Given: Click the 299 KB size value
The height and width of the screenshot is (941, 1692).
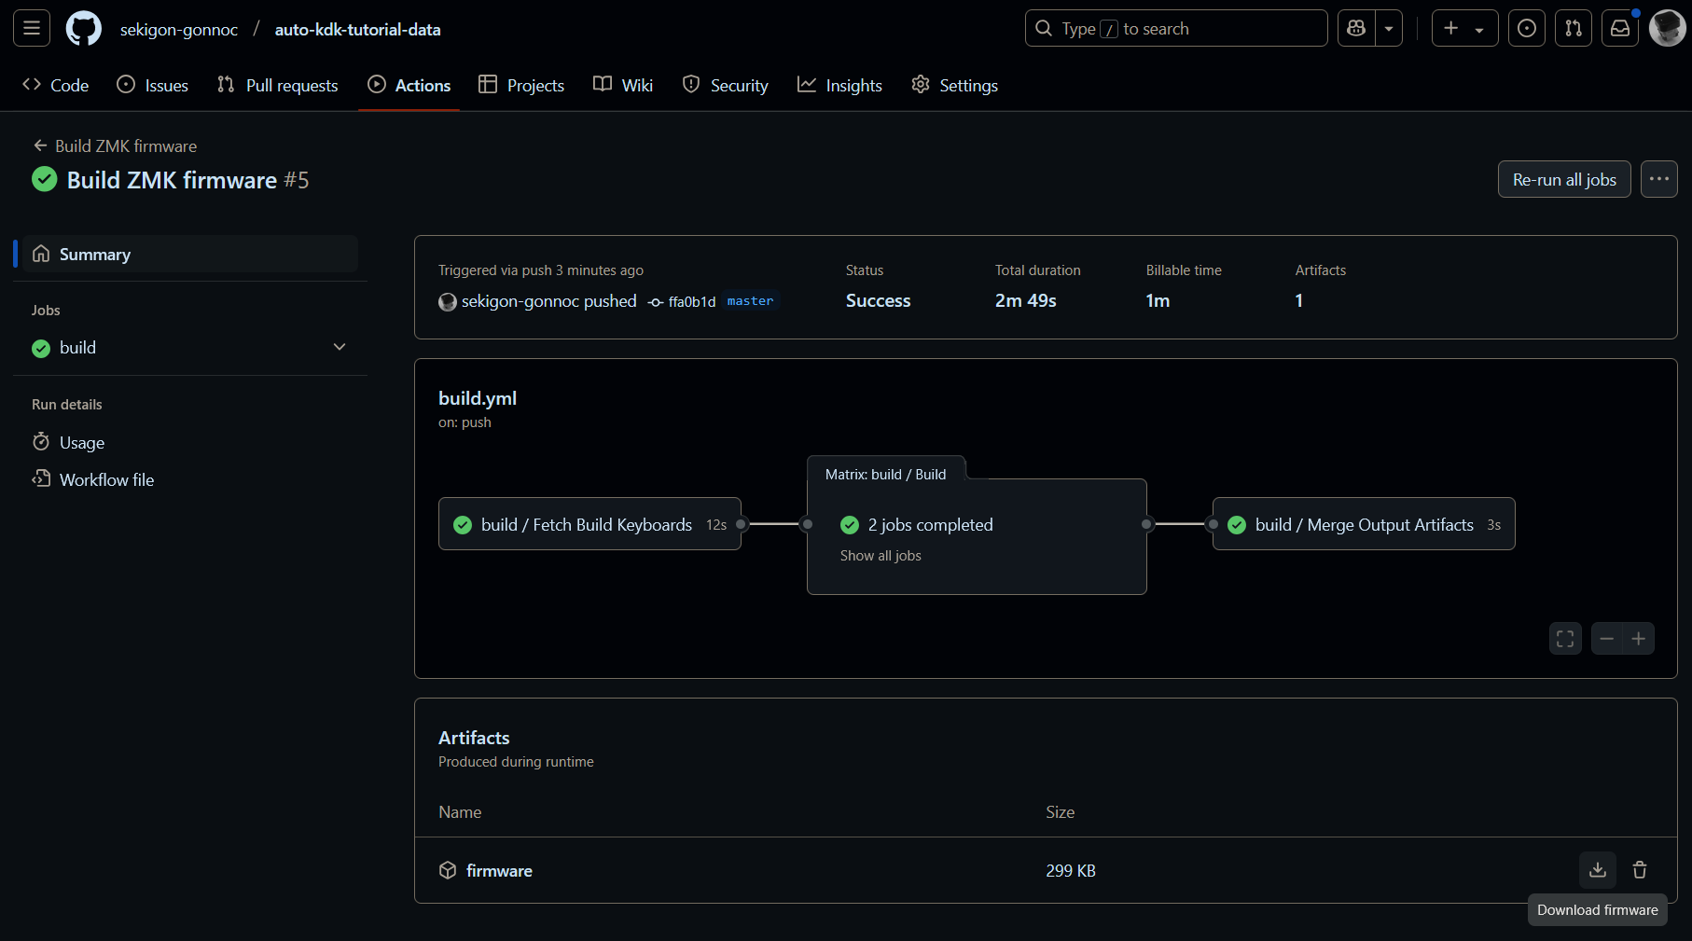Looking at the screenshot, I should pyautogui.click(x=1071, y=870).
